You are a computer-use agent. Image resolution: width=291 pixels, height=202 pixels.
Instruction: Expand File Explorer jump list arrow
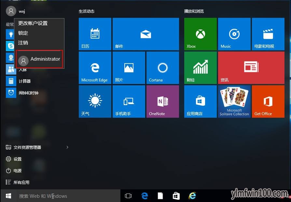pos(67,147)
